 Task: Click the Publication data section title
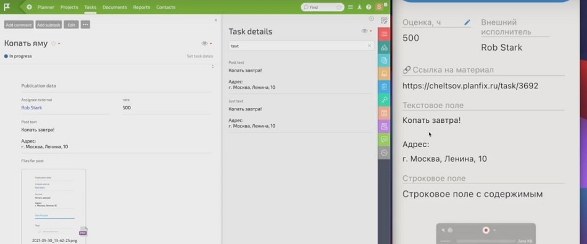coord(38,86)
